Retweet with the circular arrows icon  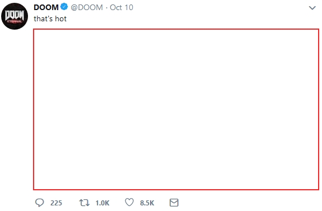85,203
